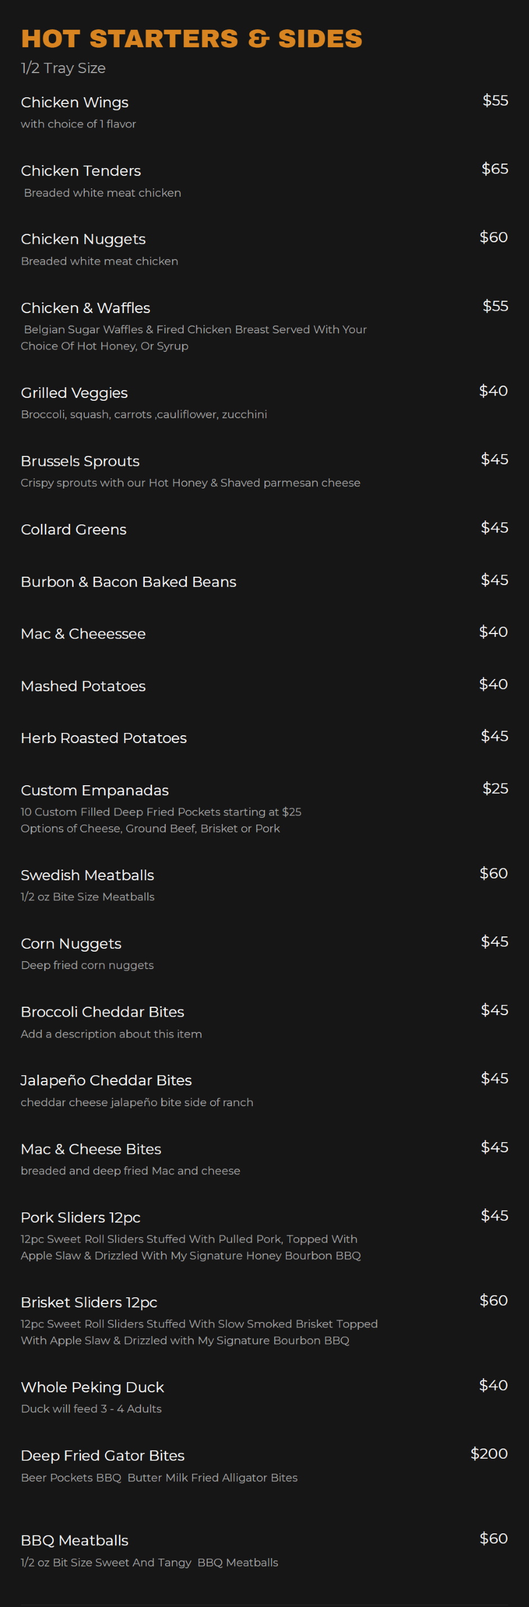The image size is (529, 1607).
Task: Select the Chicken Wings menu item
Action: 75,102
